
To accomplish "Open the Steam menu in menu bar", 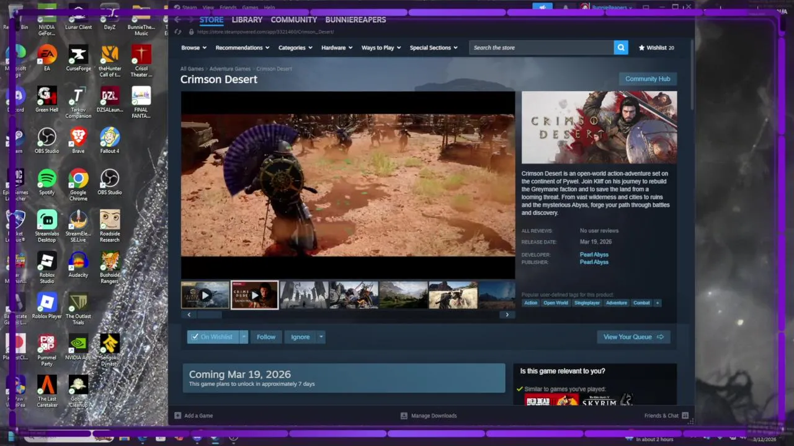I will (189, 7).
